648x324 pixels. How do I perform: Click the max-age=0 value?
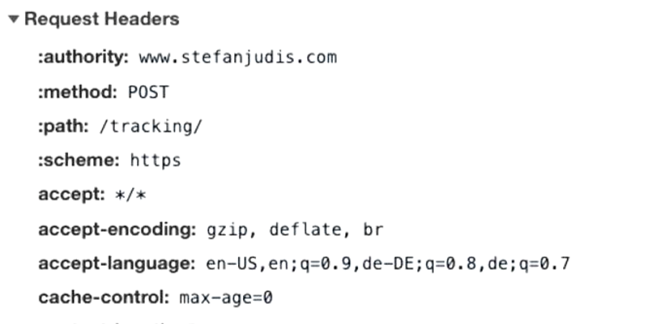point(226,298)
